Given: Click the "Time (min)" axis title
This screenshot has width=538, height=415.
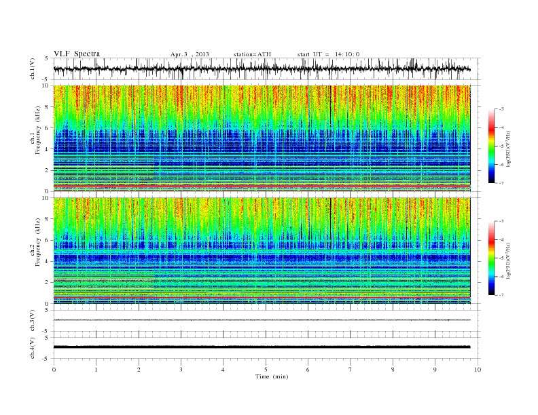Looking at the screenshot, I should (x=272, y=376).
